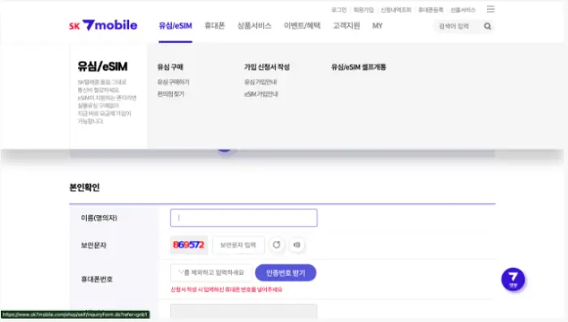Select the 유심/eSIM top menu tab
Viewport: 568px width, 322px height.
(x=175, y=26)
